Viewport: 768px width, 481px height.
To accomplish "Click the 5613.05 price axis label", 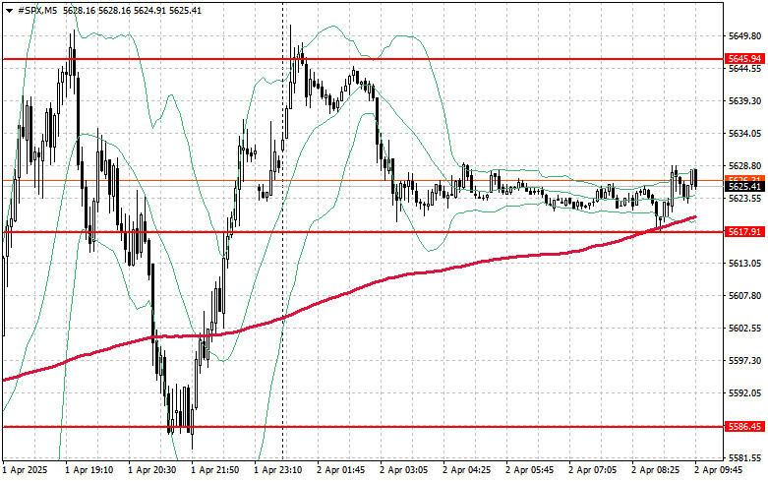I will (x=744, y=263).
